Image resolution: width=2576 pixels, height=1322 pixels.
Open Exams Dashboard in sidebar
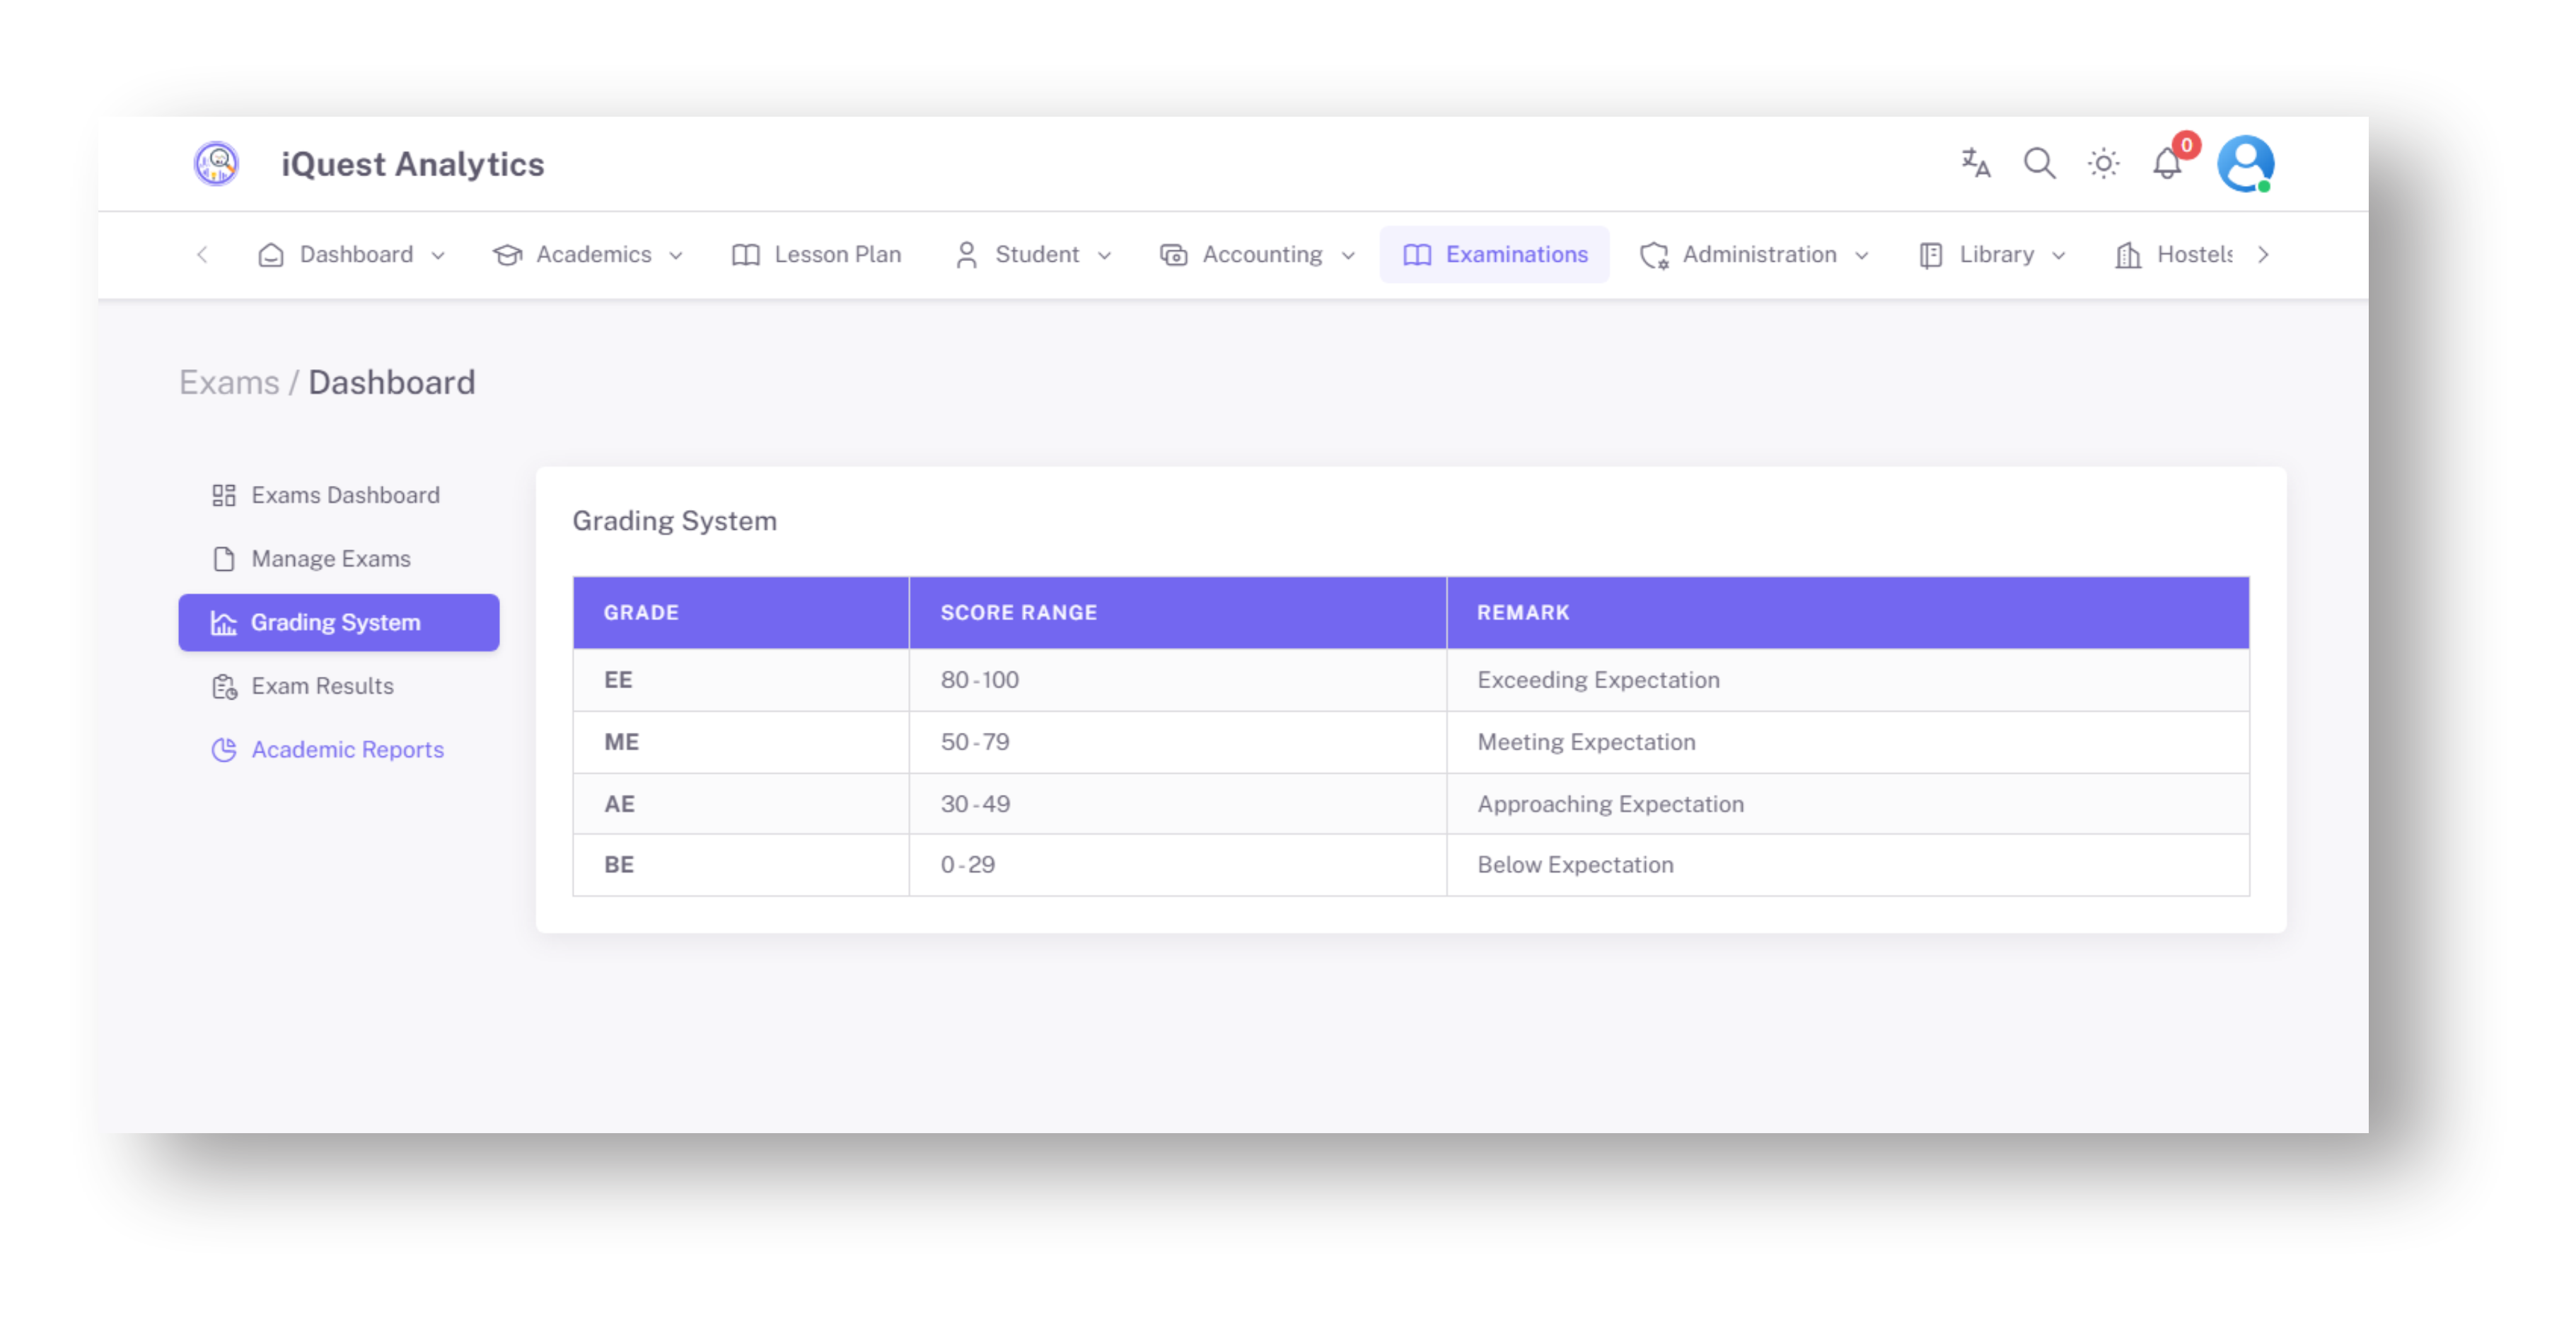click(344, 495)
